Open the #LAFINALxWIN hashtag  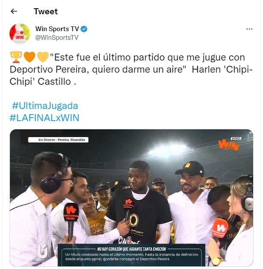[44, 118]
